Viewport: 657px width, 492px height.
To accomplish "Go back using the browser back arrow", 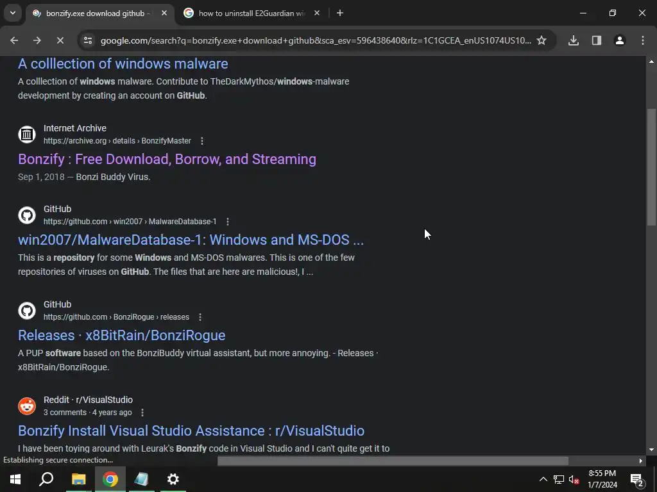I will click(x=14, y=40).
